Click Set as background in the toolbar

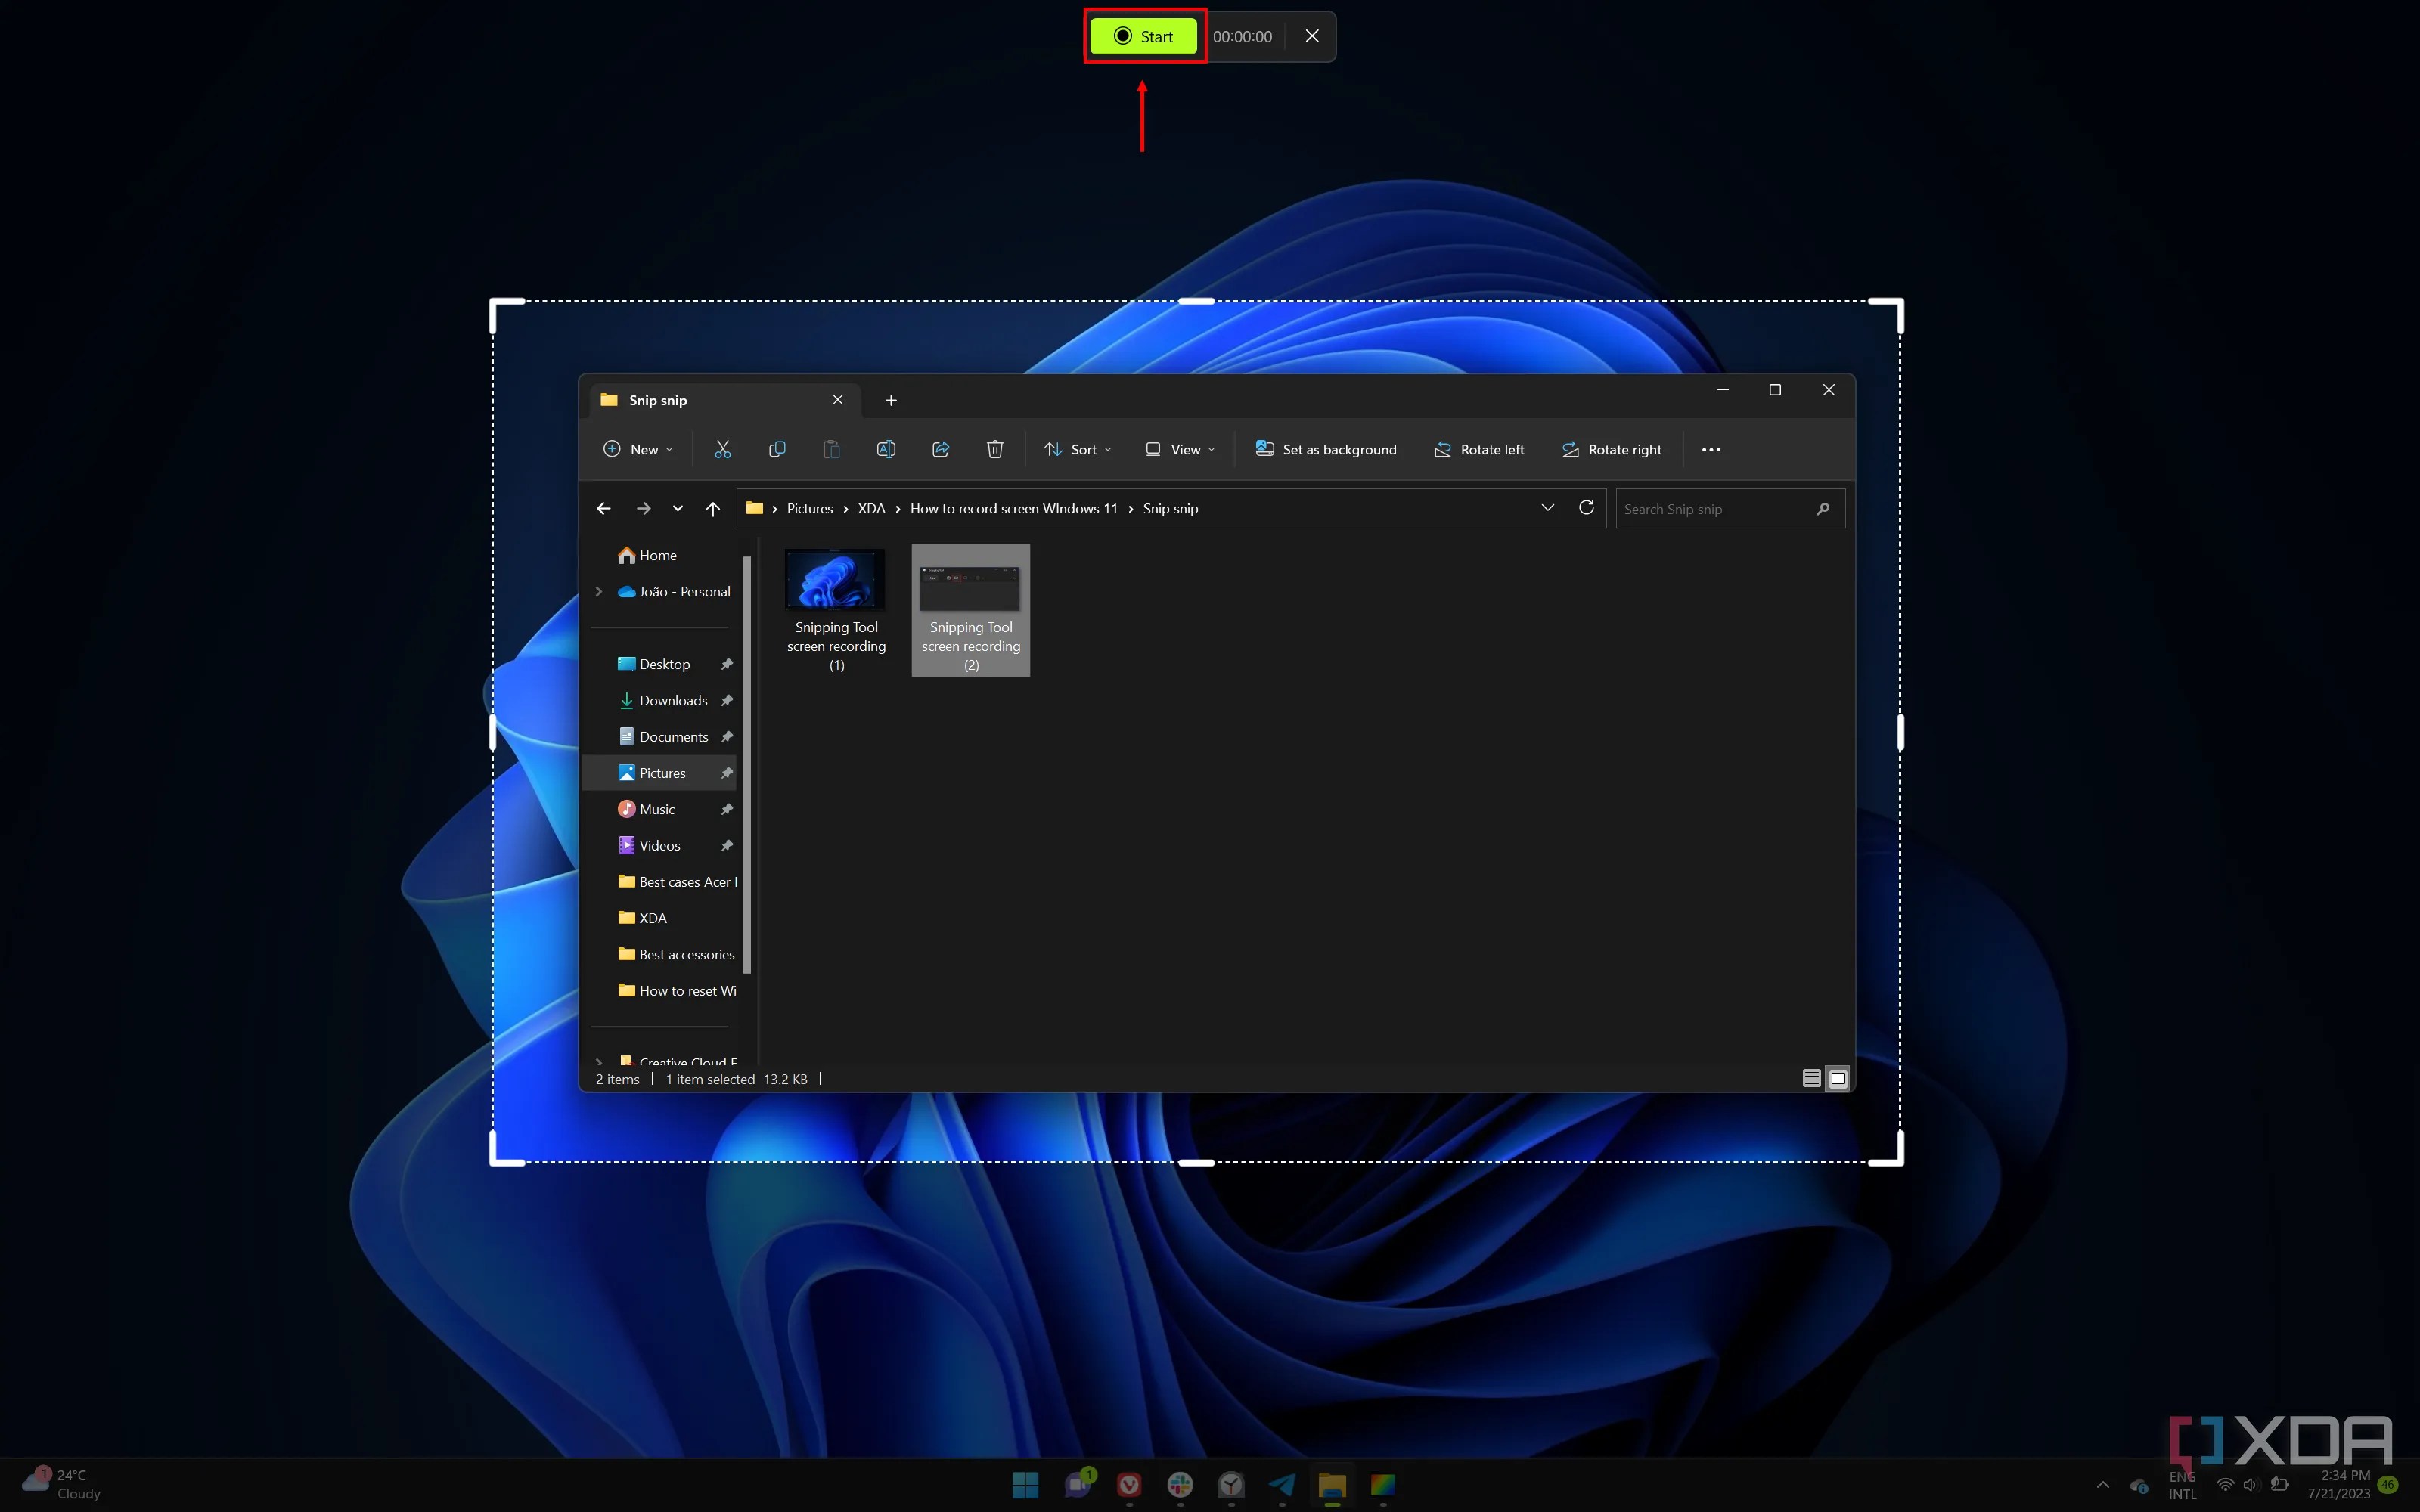coord(1325,449)
